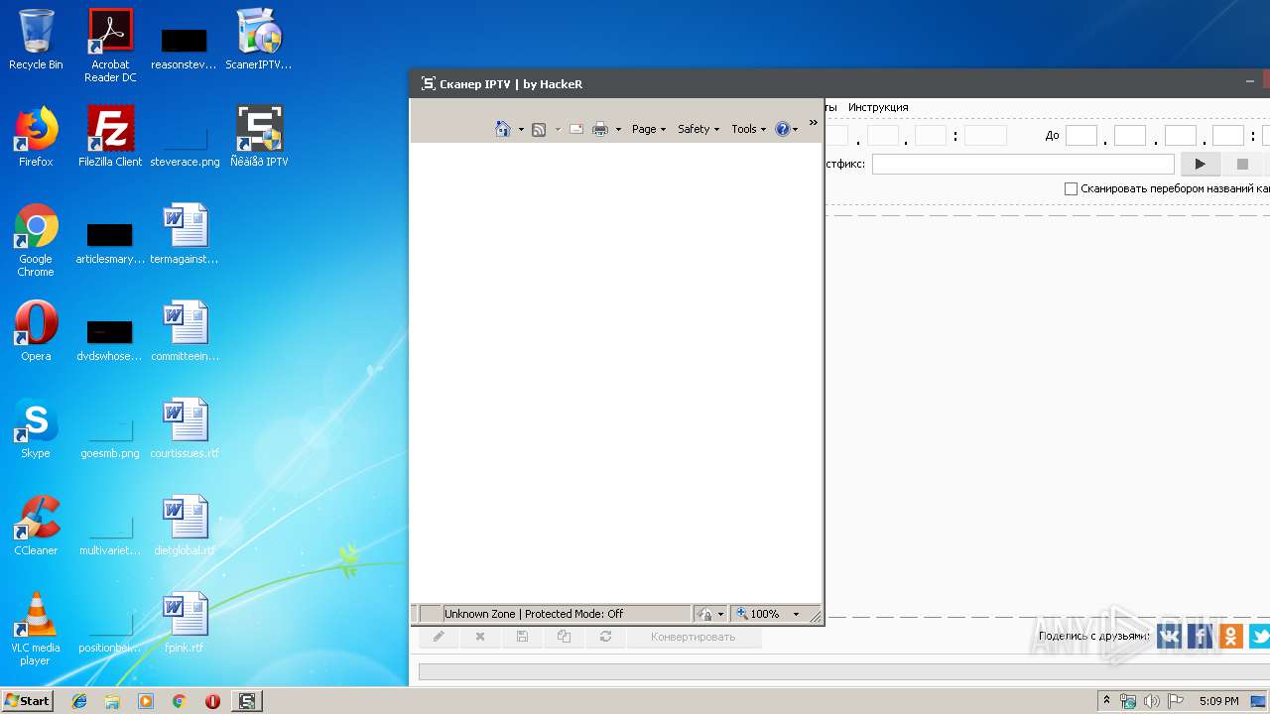Click the Print icon
The width and height of the screenshot is (1270, 714).
(x=600, y=129)
